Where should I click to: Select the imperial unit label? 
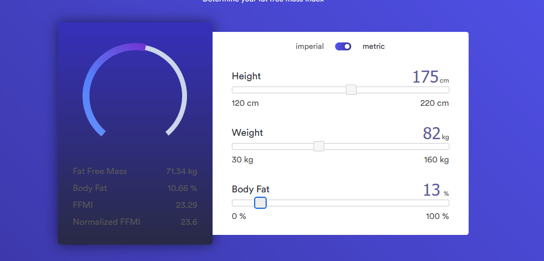tap(310, 46)
